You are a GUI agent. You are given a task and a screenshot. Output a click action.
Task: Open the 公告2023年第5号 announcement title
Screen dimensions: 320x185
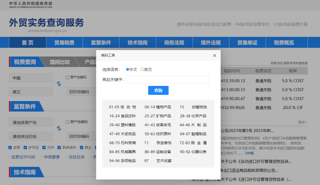click(x=247, y=131)
